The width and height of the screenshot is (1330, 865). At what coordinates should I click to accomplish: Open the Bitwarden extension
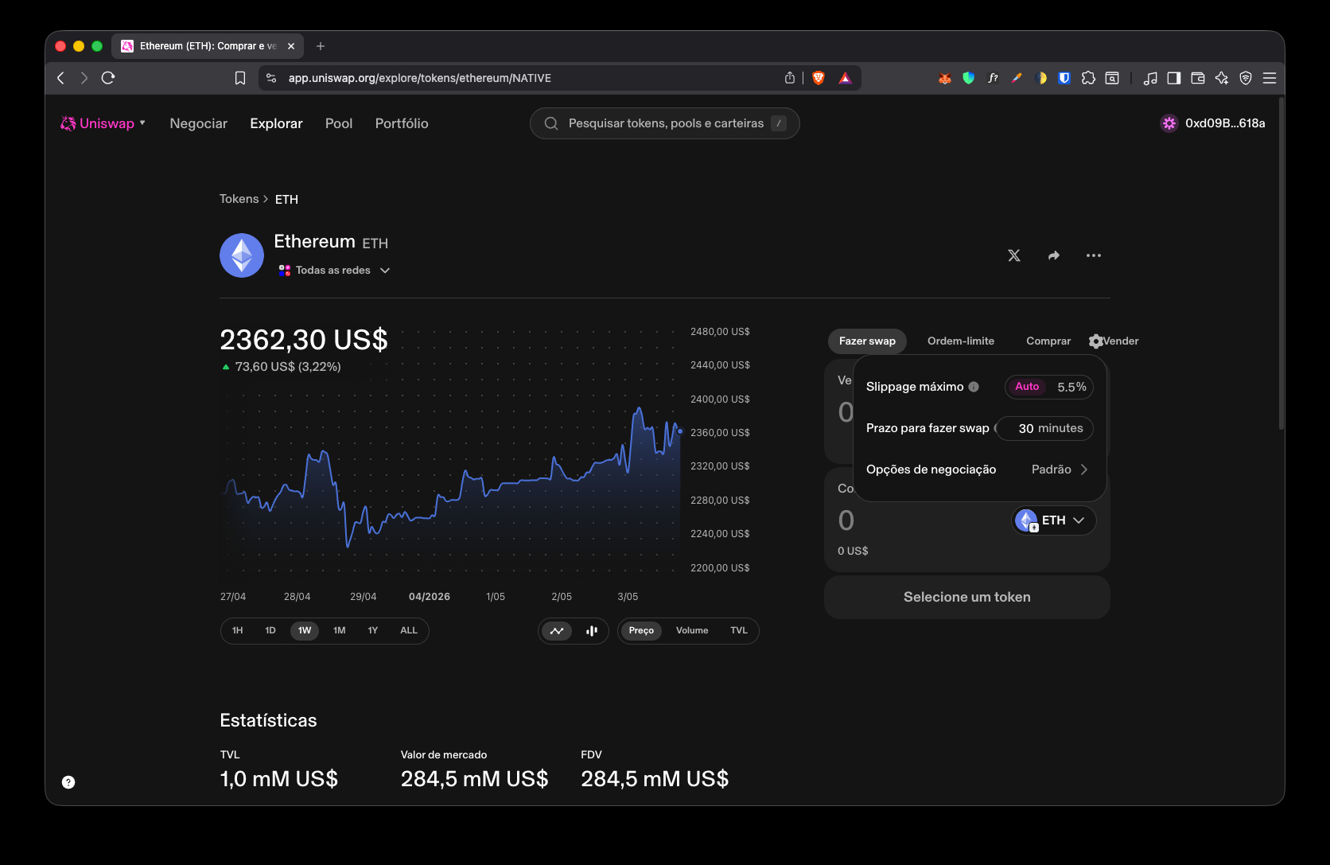click(x=1064, y=78)
